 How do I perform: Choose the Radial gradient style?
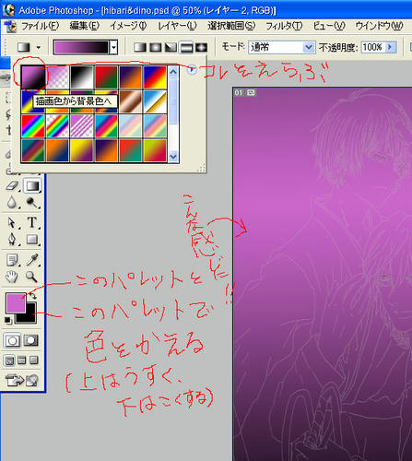click(155, 47)
